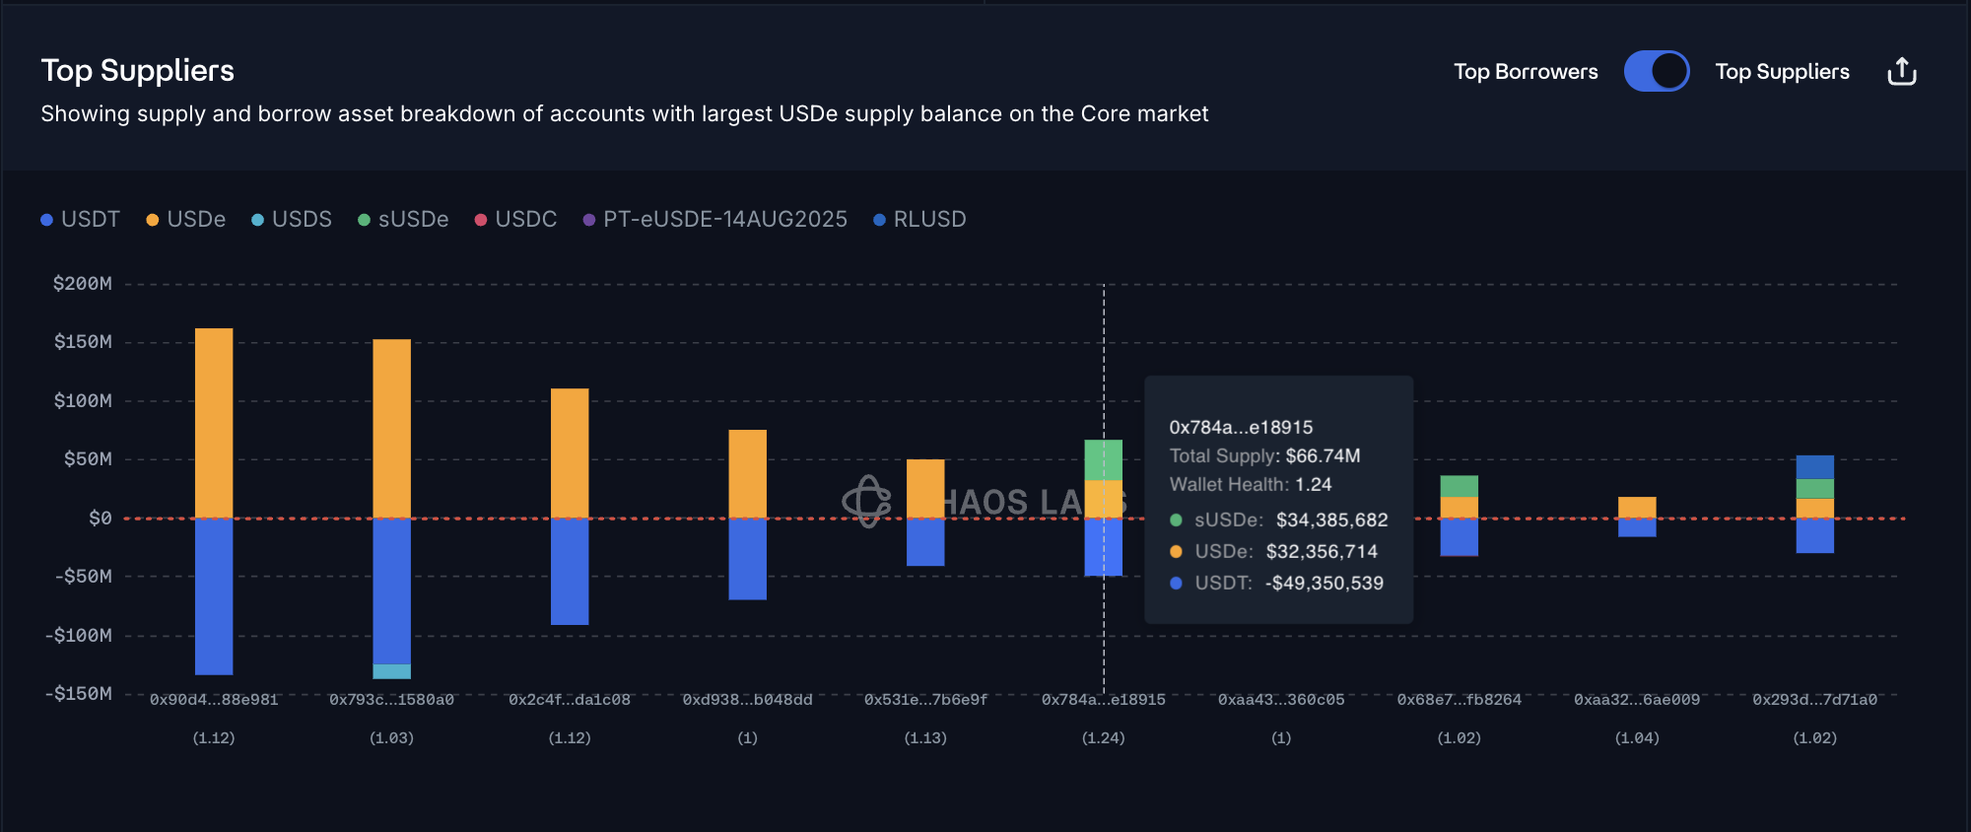Click the orange bar for 0xaa32...6ae009
The width and height of the screenshot is (1971, 832).
1637,507
